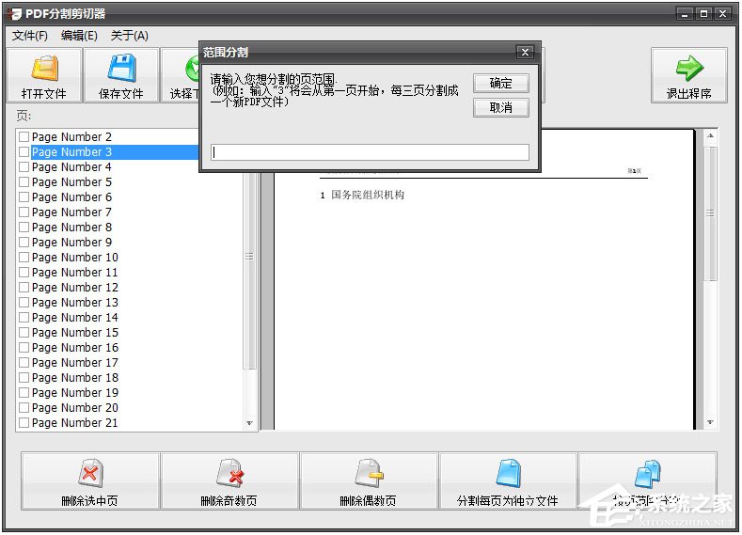Check the Page Number 10 checkbox

[24, 258]
